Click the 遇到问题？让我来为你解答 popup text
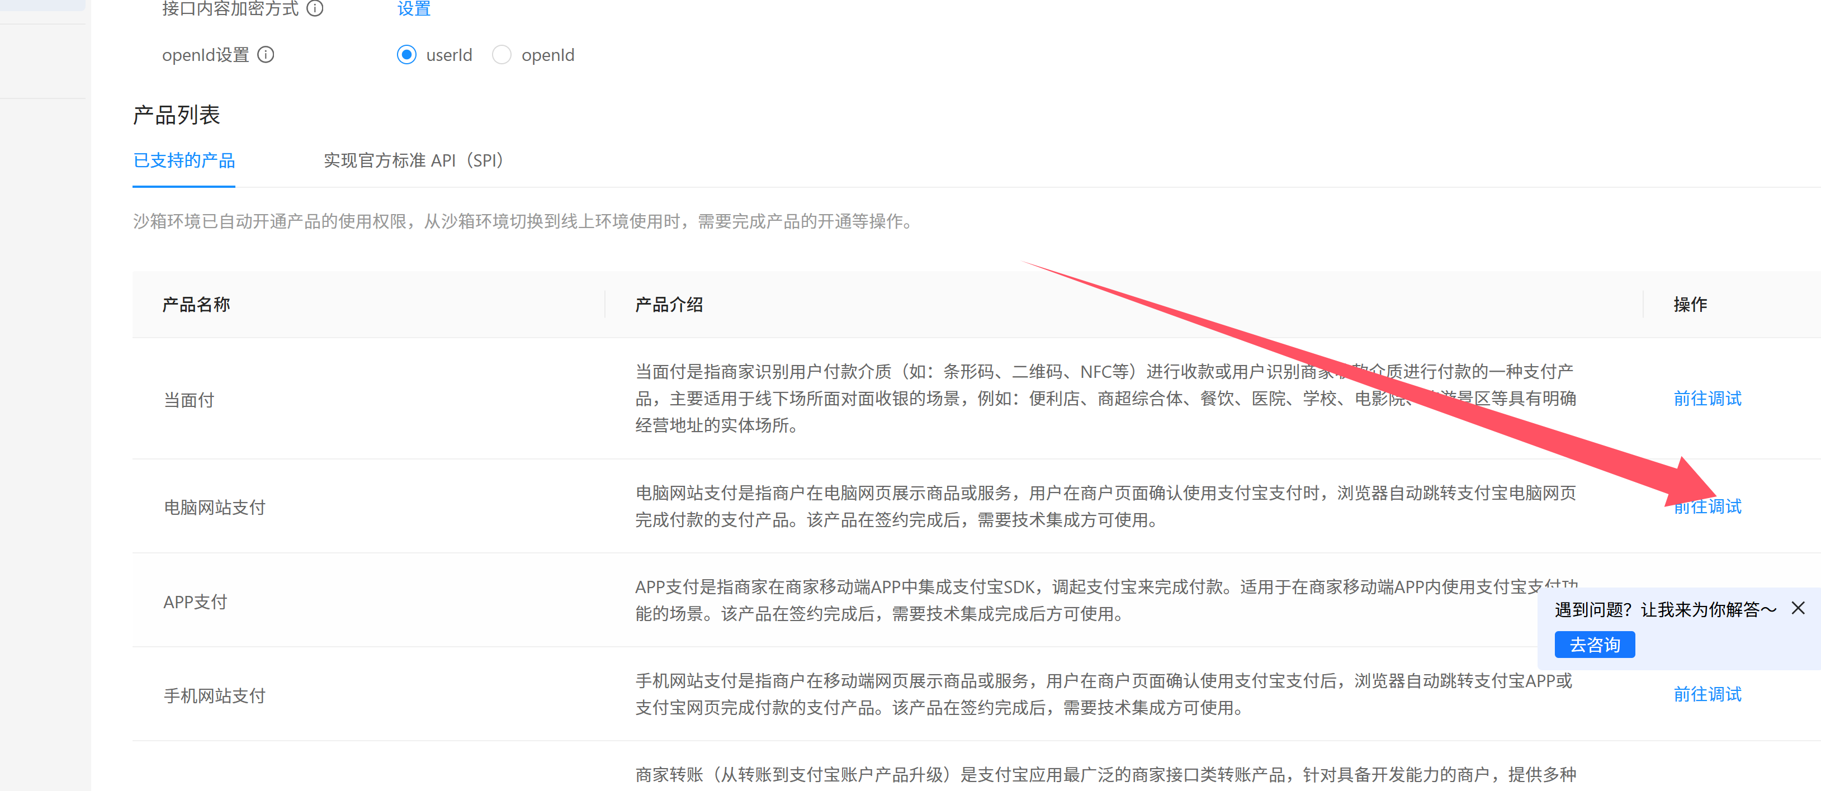 click(1665, 609)
